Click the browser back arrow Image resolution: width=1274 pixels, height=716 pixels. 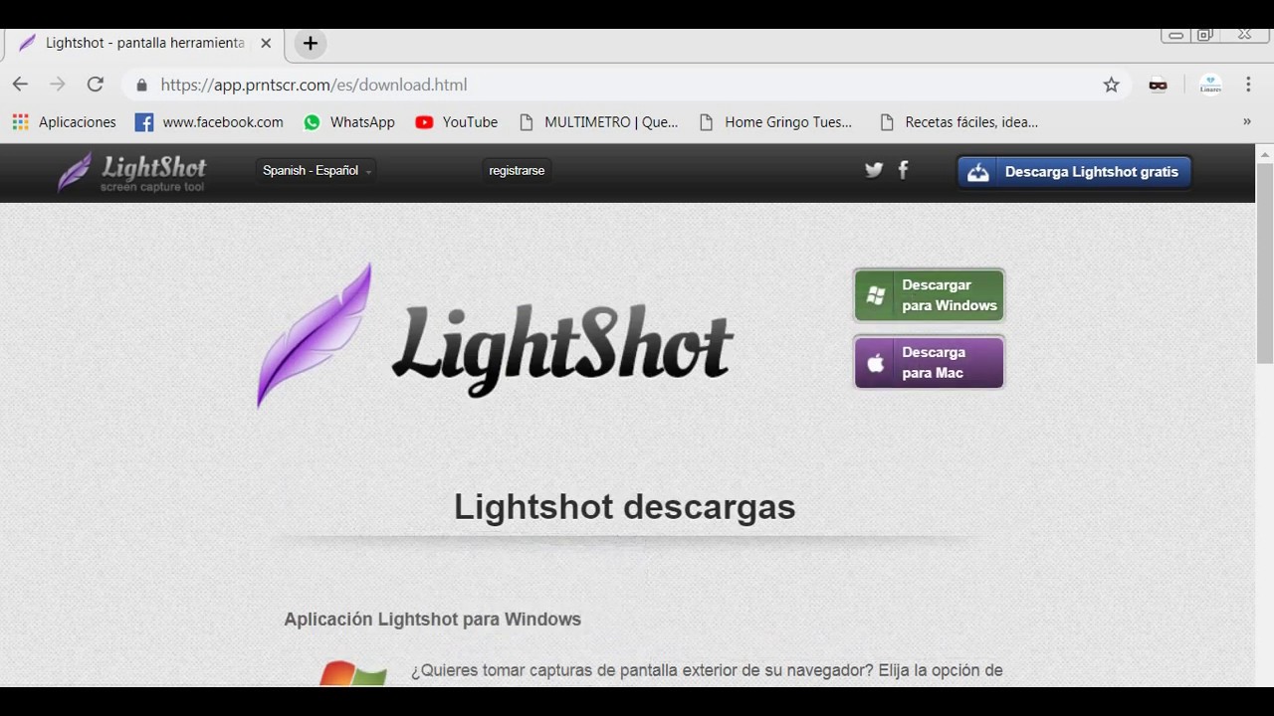pos(20,85)
